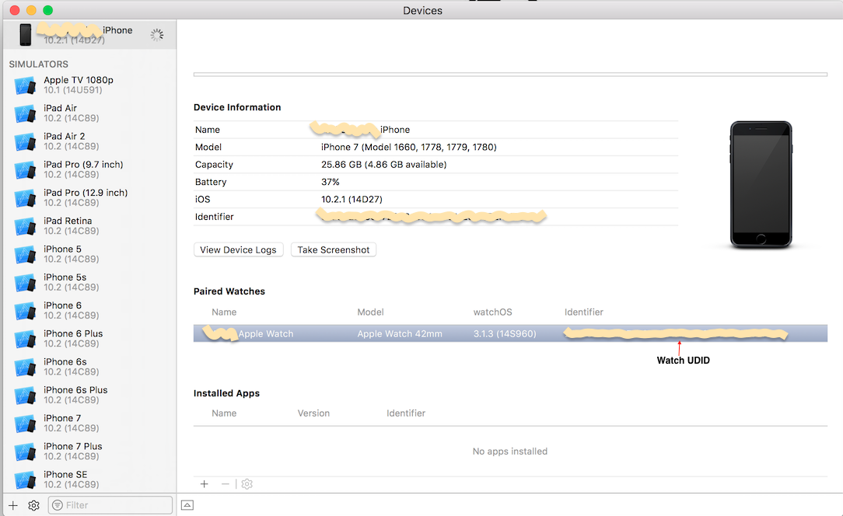
Task: Focus the Filter search field
Action: pos(110,505)
